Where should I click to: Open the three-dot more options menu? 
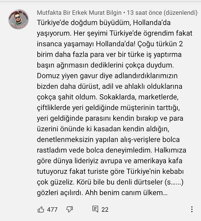192,209
